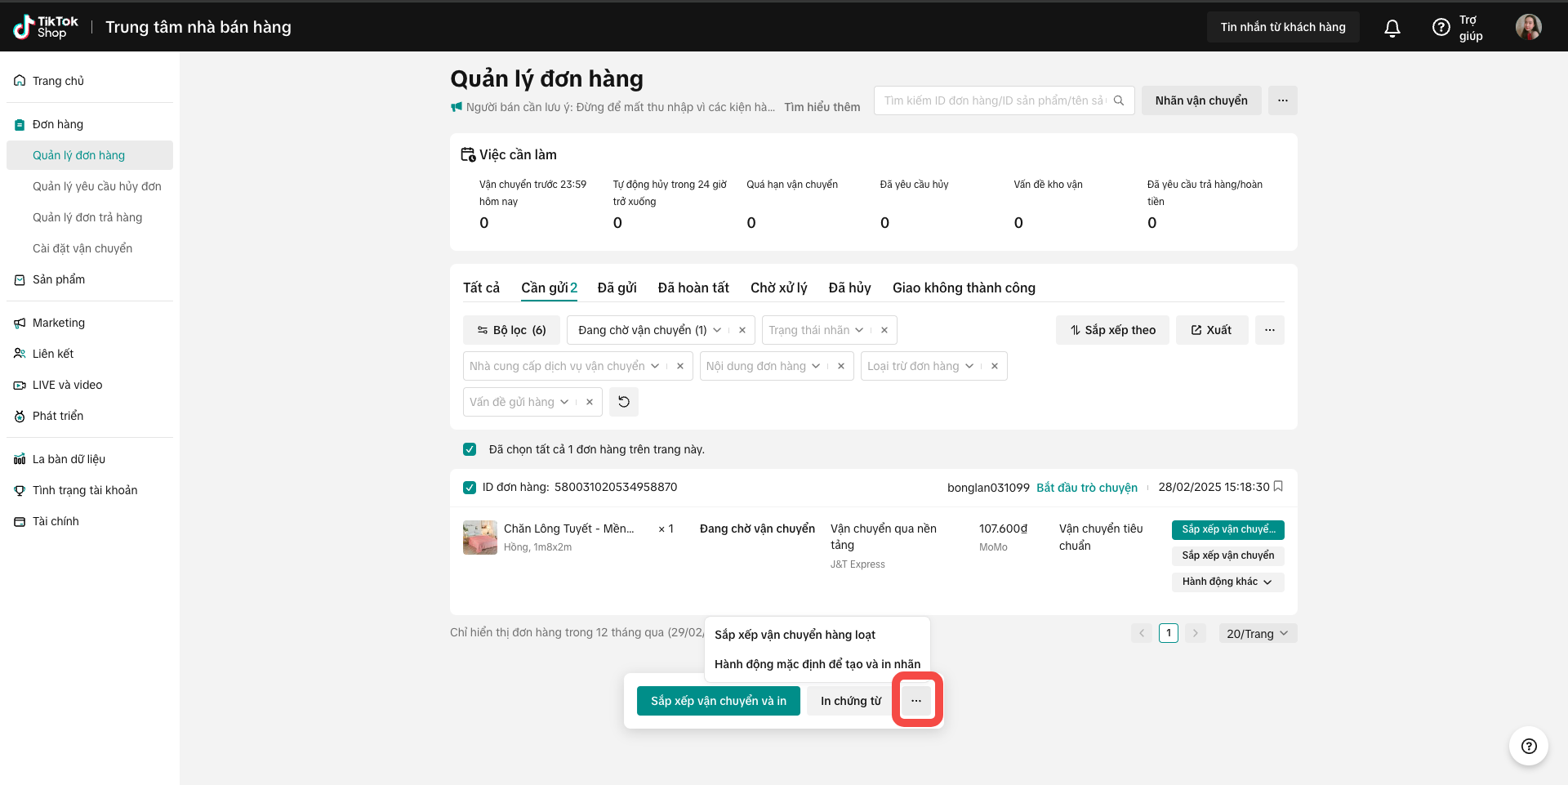This screenshot has width=1568, height=785.
Task: Open 'Bắt đầu trò chuyện' link
Action: (x=1086, y=488)
